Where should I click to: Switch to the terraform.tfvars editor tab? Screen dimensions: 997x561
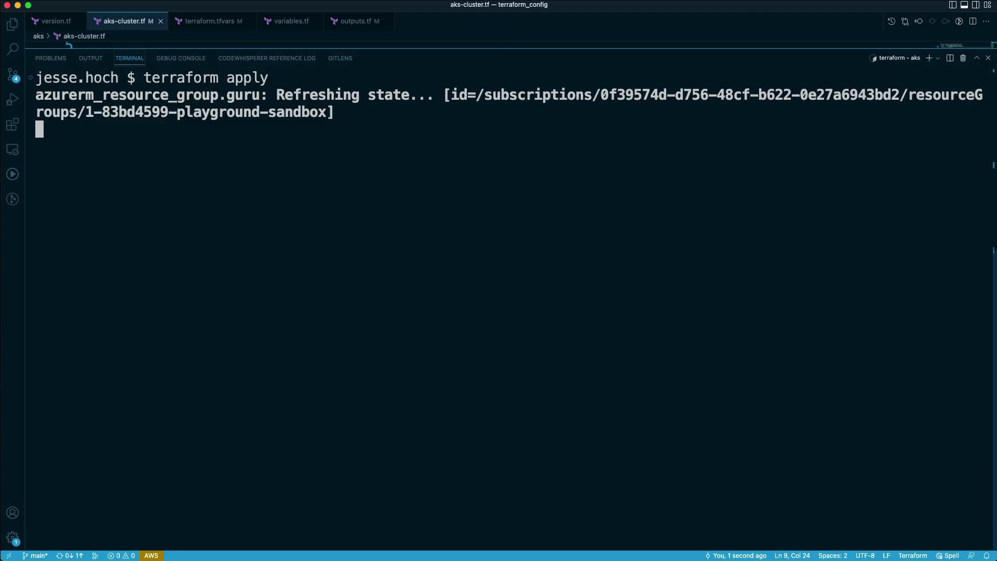tap(209, 21)
